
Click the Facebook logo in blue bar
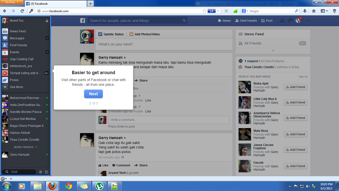(83, 21)
